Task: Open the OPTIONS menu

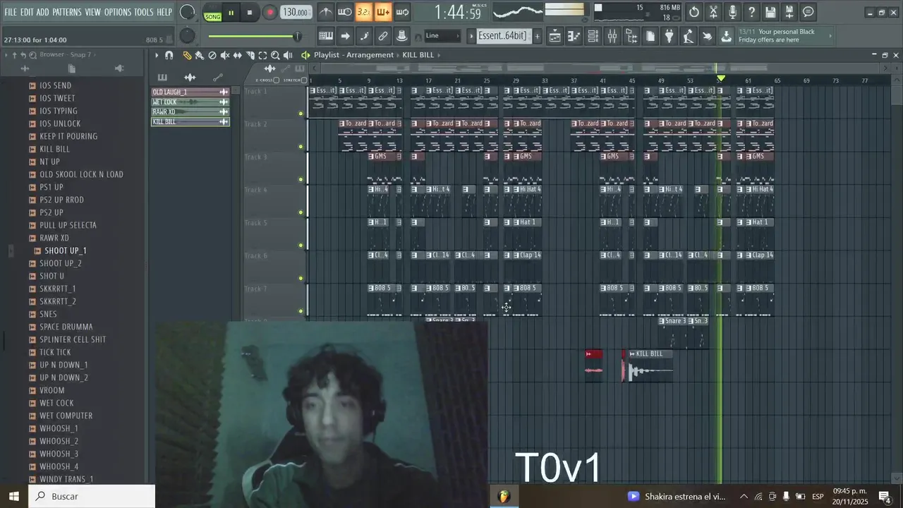Action: pos(118,12)
